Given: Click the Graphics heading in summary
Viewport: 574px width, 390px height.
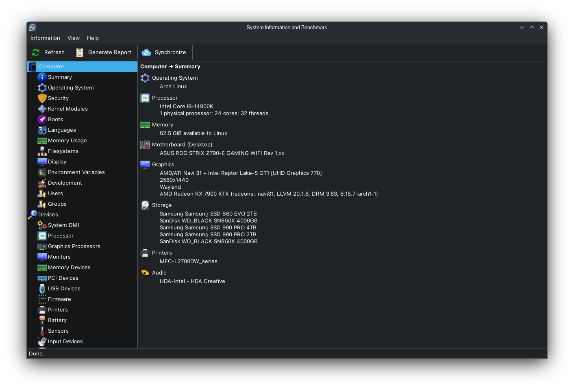Looking at the screenshot, I should [163, 164].
